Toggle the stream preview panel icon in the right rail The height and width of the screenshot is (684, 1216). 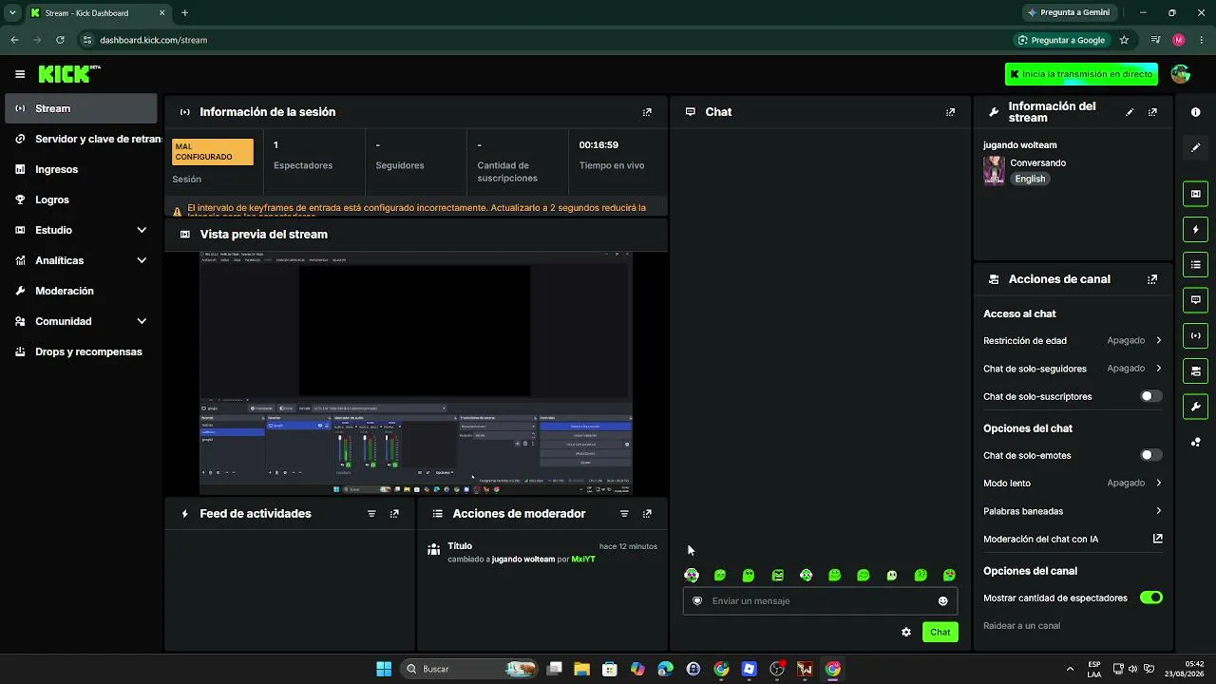pos(1195,194)
